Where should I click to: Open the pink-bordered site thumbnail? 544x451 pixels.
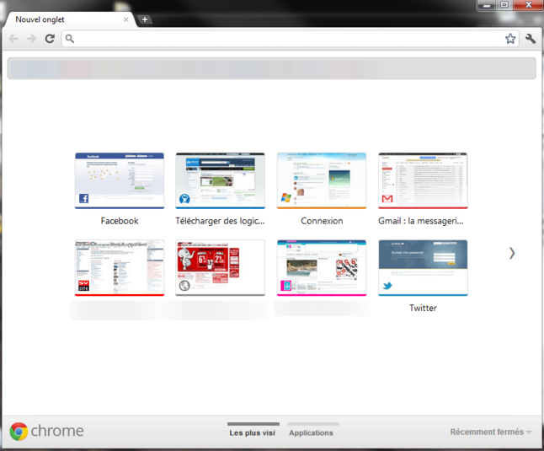click(x=322, y=268)
